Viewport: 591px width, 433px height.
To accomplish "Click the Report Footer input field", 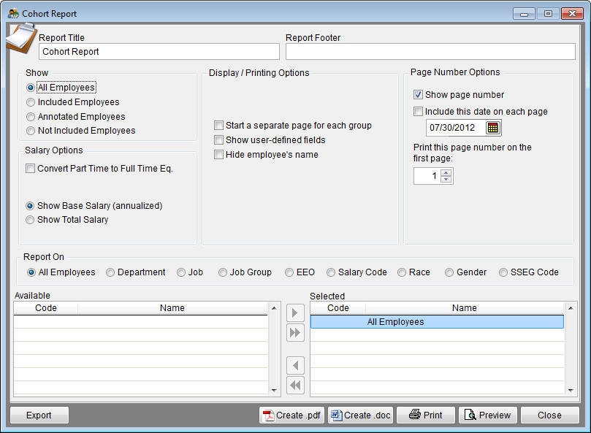I will click(x=430, y=52).
